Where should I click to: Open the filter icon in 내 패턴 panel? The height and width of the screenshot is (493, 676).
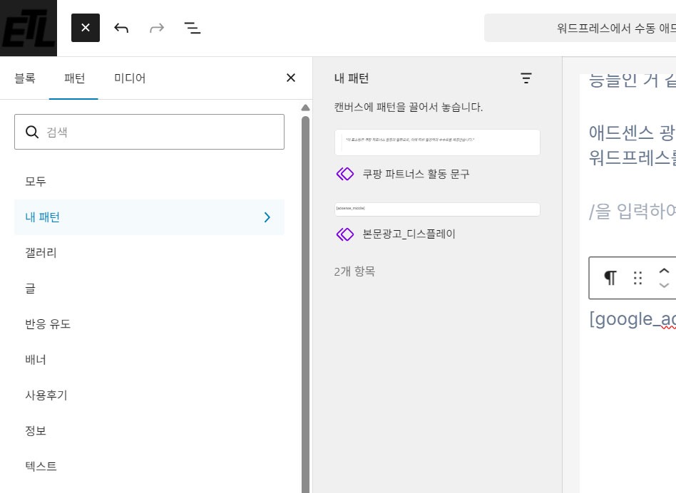(526, 78)
